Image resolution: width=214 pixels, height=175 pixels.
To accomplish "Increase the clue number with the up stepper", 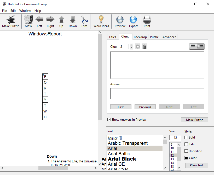I will [131, 45].
